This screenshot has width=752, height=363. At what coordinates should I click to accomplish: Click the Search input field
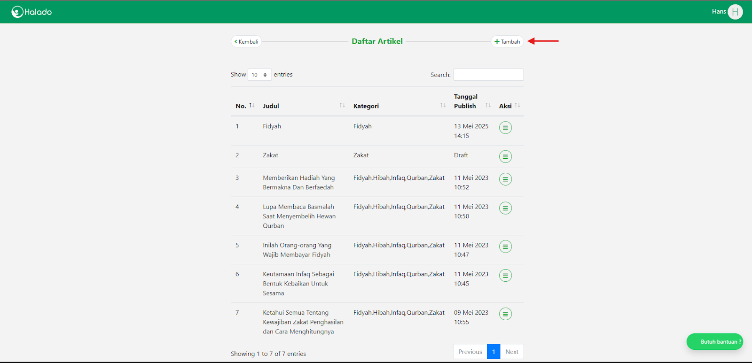488,75
